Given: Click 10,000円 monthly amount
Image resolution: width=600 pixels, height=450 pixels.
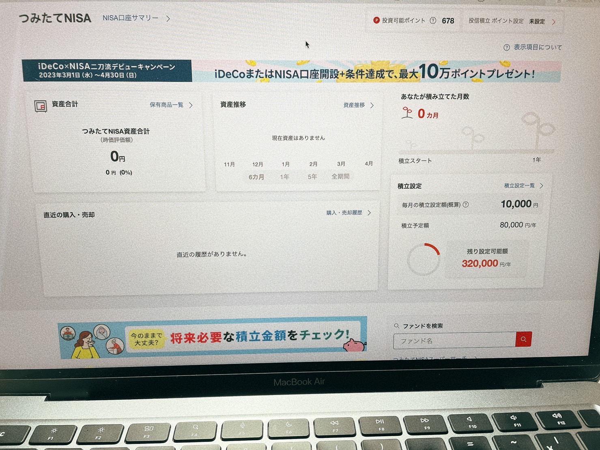Looking at the screenshot, I should (x=519, y=204).
